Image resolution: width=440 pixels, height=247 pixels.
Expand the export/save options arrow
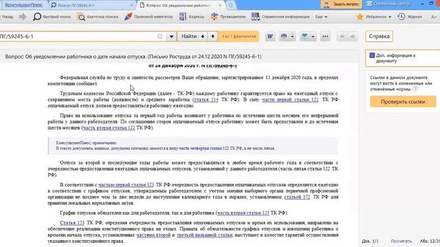click(x=313, y=36)
